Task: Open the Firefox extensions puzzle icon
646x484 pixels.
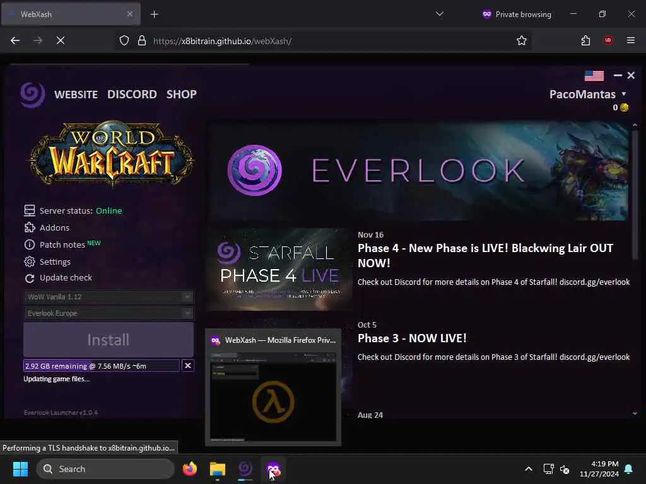Action: click(585, 40)
